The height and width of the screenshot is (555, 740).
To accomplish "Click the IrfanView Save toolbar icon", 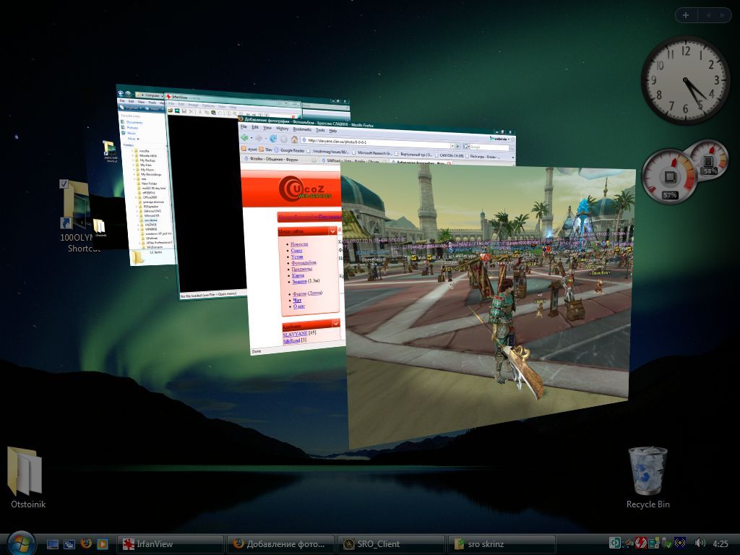I will click(x=184, y=111).
